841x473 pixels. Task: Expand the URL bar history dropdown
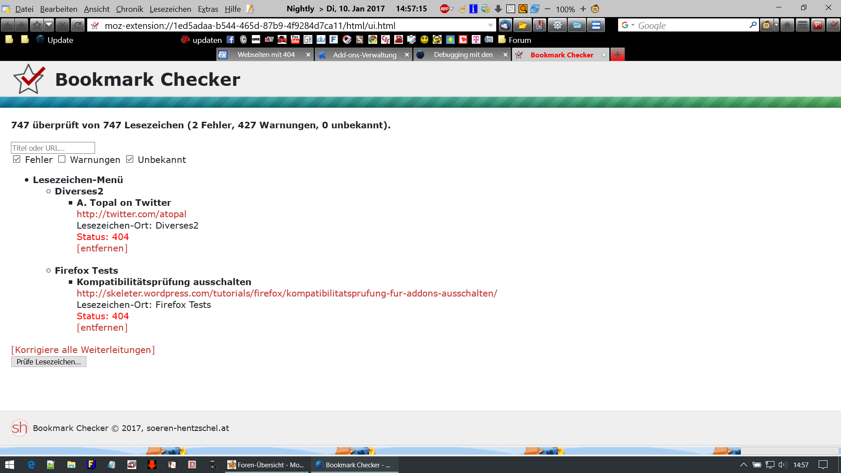(x=490, y=25)
